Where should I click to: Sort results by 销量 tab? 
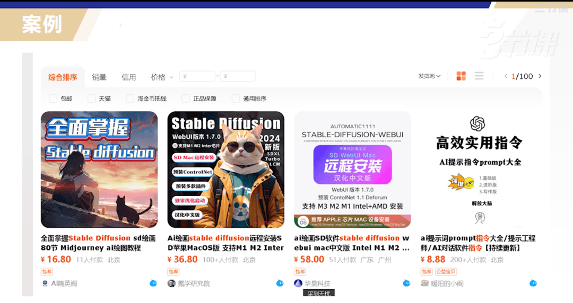point(99,77)
